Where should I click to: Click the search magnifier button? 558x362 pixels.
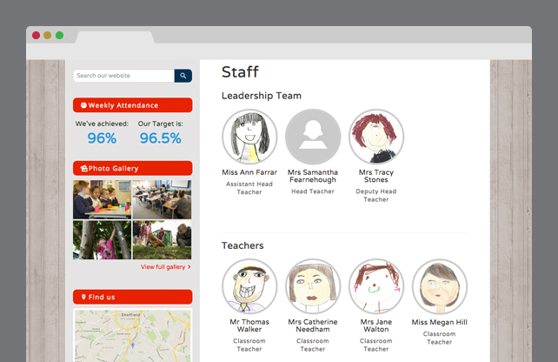(183, 76)
